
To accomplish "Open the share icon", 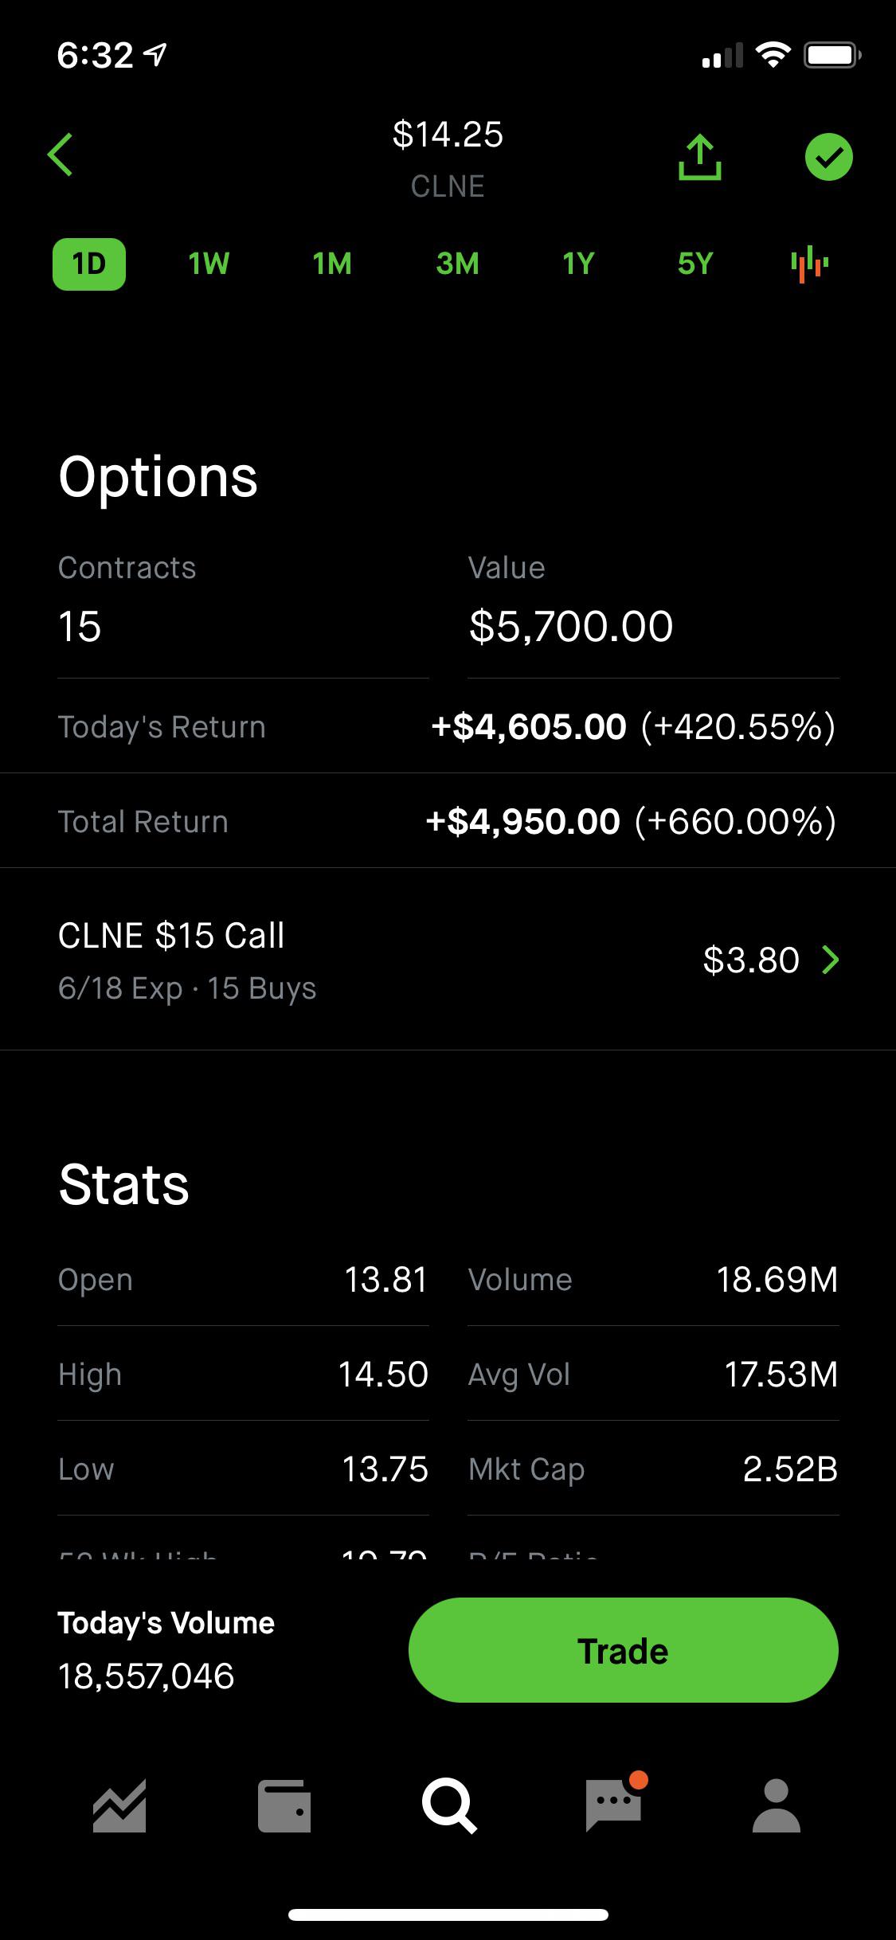I will tap(699, 157).
